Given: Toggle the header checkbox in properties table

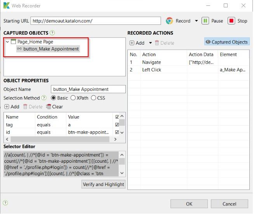Looking at the screenshot, I should tap(117, 117).
